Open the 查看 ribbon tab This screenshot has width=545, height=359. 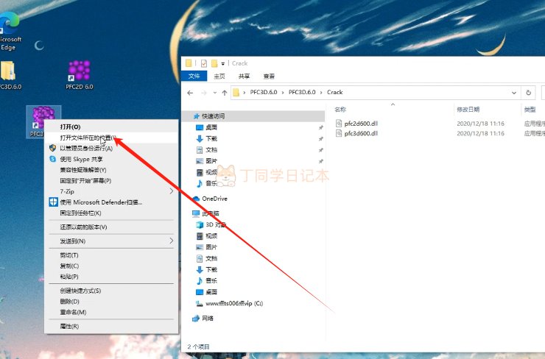click(x=269, y=76)
